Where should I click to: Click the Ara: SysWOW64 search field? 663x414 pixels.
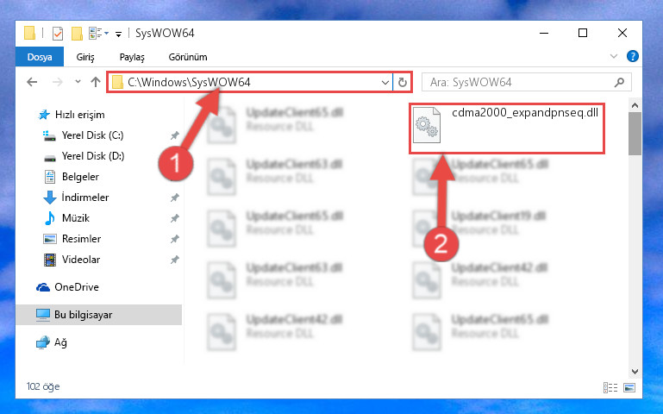[520, 82]
